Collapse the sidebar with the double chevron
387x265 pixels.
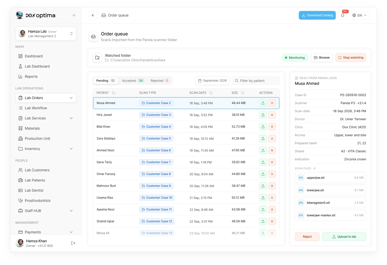coord(74,15)
